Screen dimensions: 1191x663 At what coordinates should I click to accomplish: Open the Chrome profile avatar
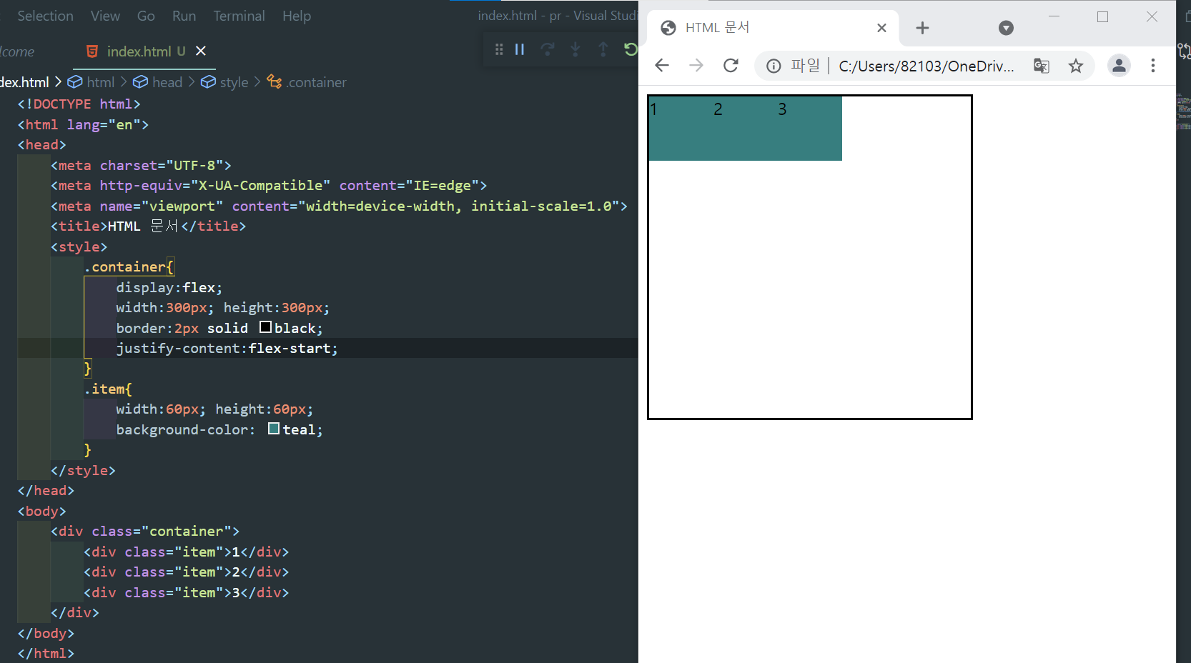click(x=1119, y=66)
